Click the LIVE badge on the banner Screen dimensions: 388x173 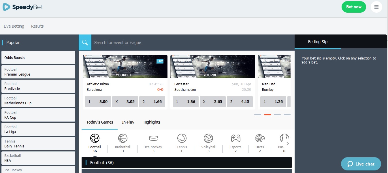tap(160, 61)
